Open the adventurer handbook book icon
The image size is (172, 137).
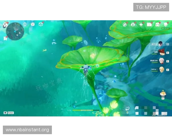click(149, 25)
